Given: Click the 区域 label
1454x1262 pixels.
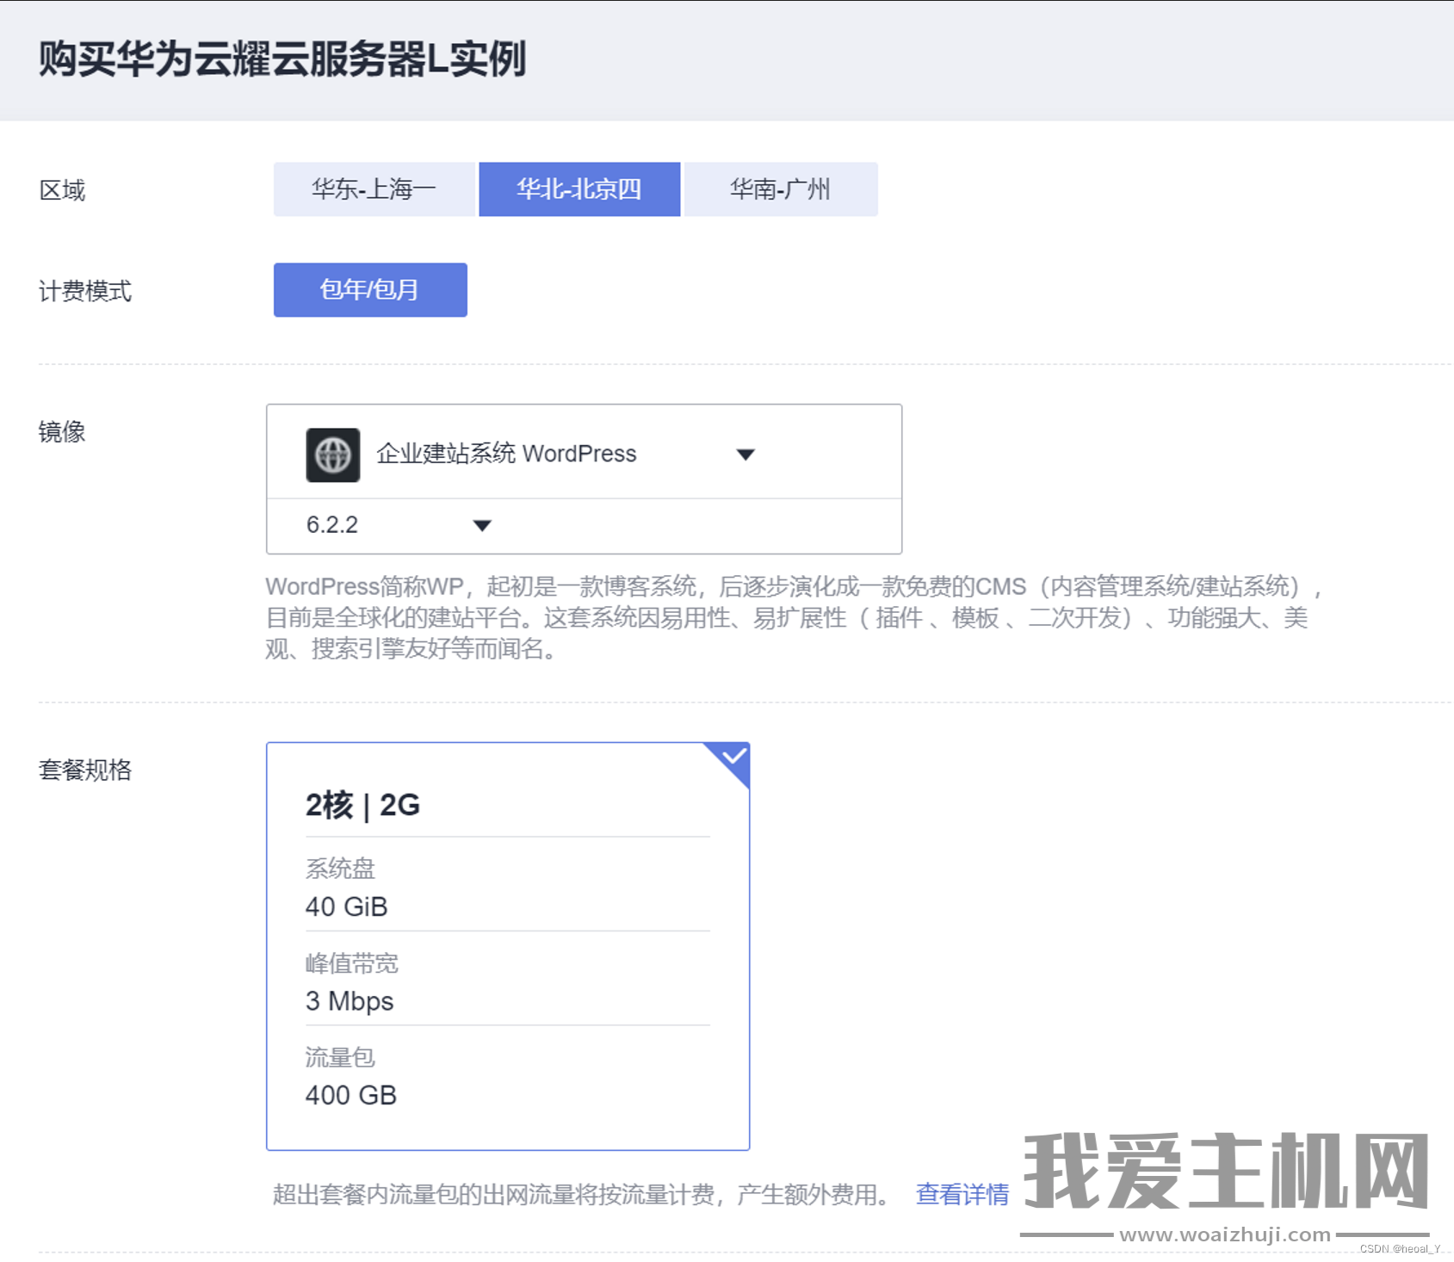Looking at the screenshot, I should pyautogui.click(x=62, y=190).
